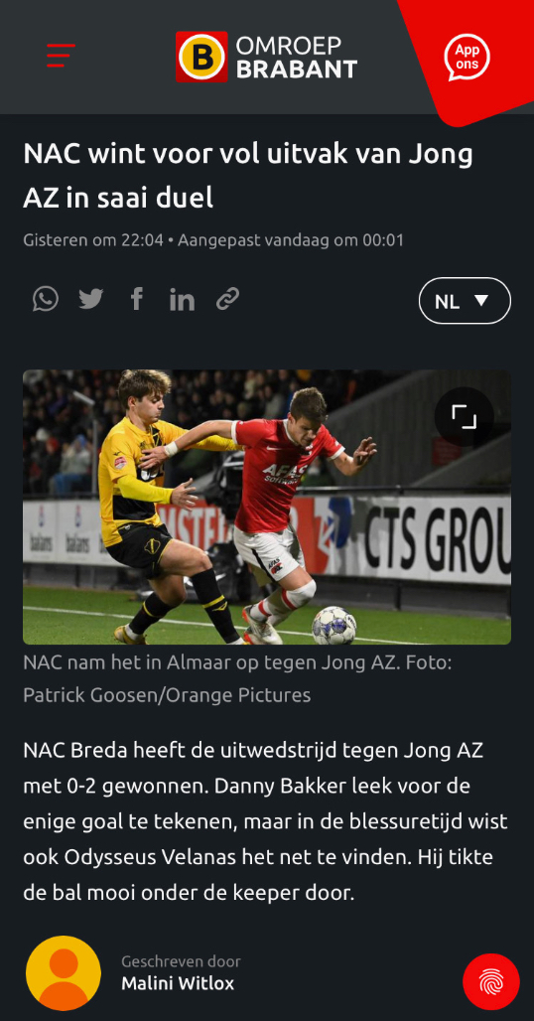Open author Malini Witlox's profile
The height and width of the screenshot is (1021, 534).
pos(178,983)
